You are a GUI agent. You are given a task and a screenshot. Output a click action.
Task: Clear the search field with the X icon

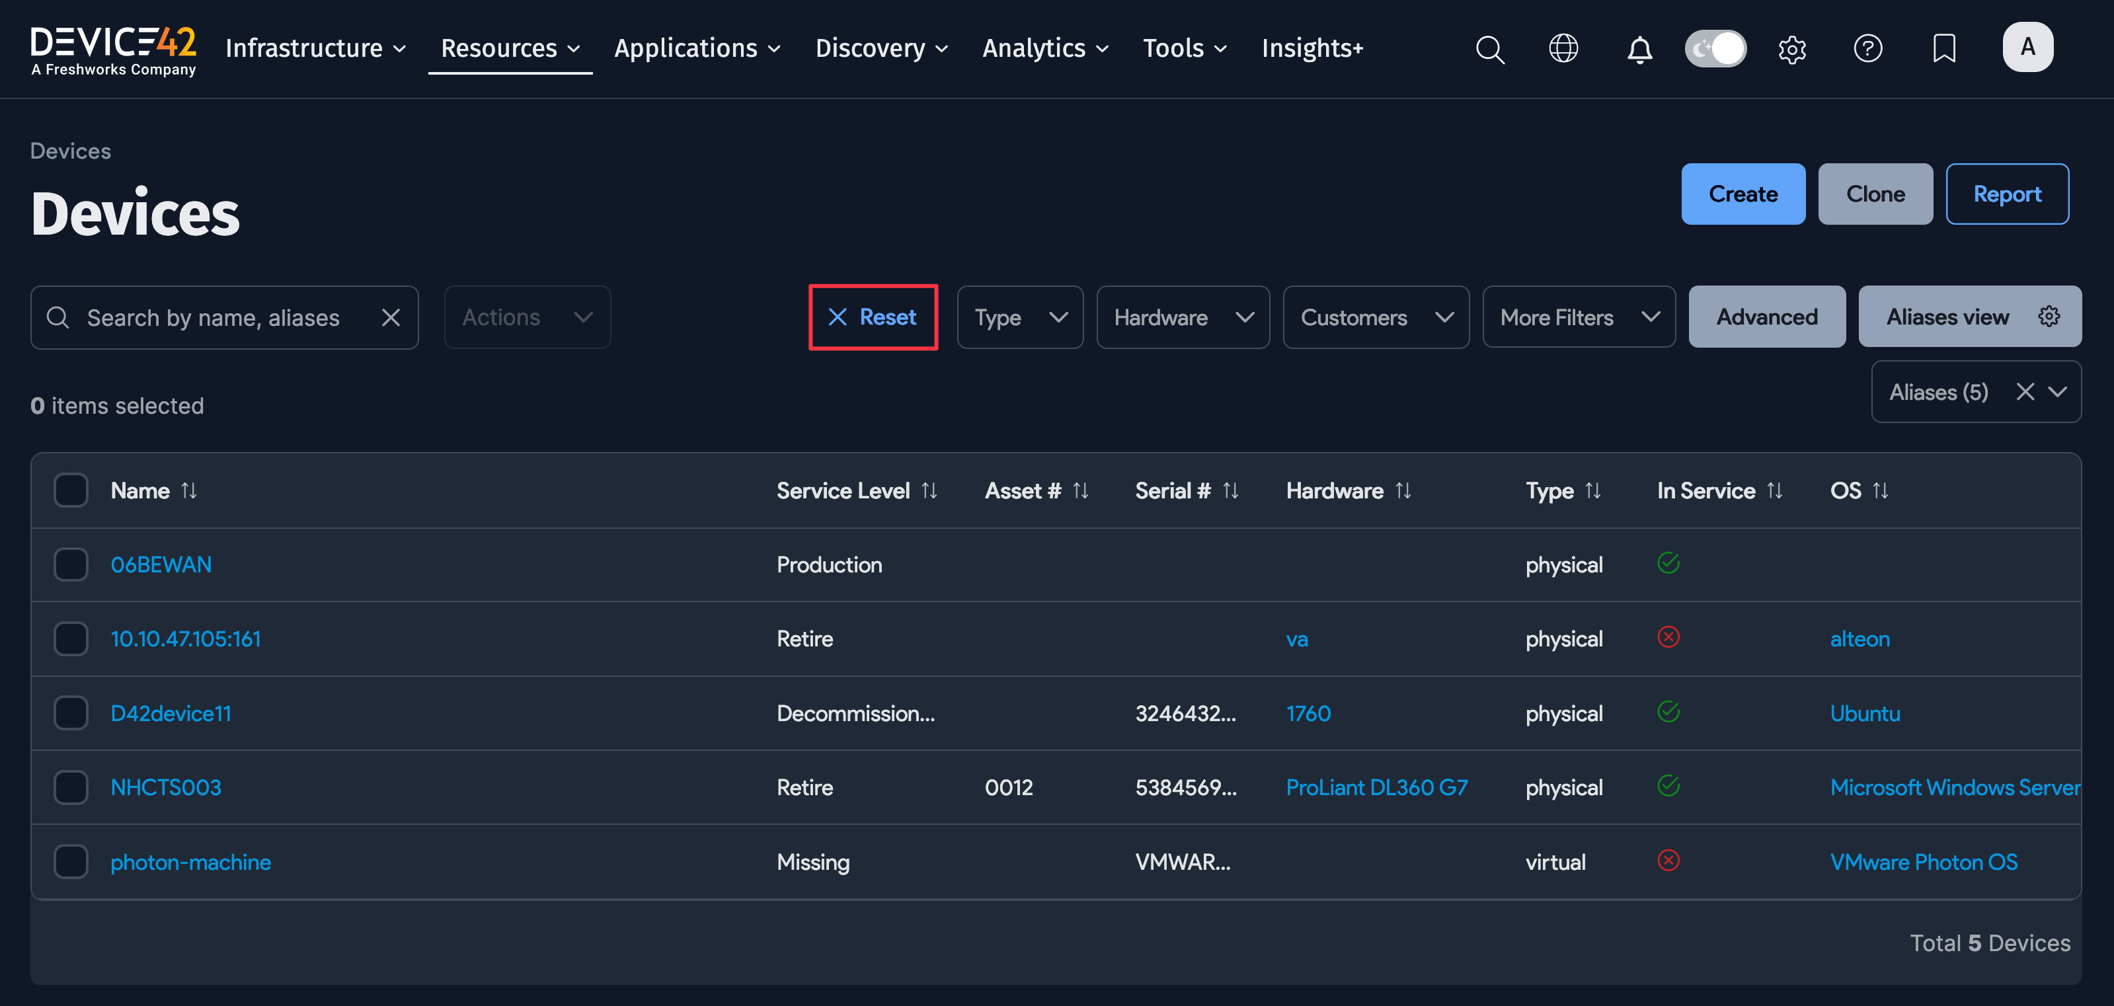391,317
